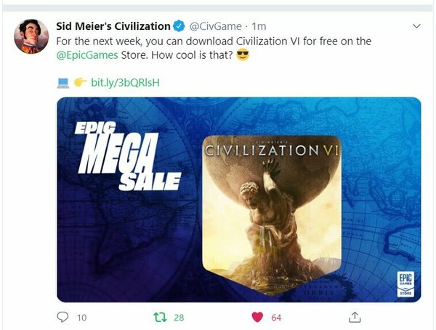Open the @CivGame handle
Image resolution: width=436 pixels, height=330 pixels.
point(216,26)
